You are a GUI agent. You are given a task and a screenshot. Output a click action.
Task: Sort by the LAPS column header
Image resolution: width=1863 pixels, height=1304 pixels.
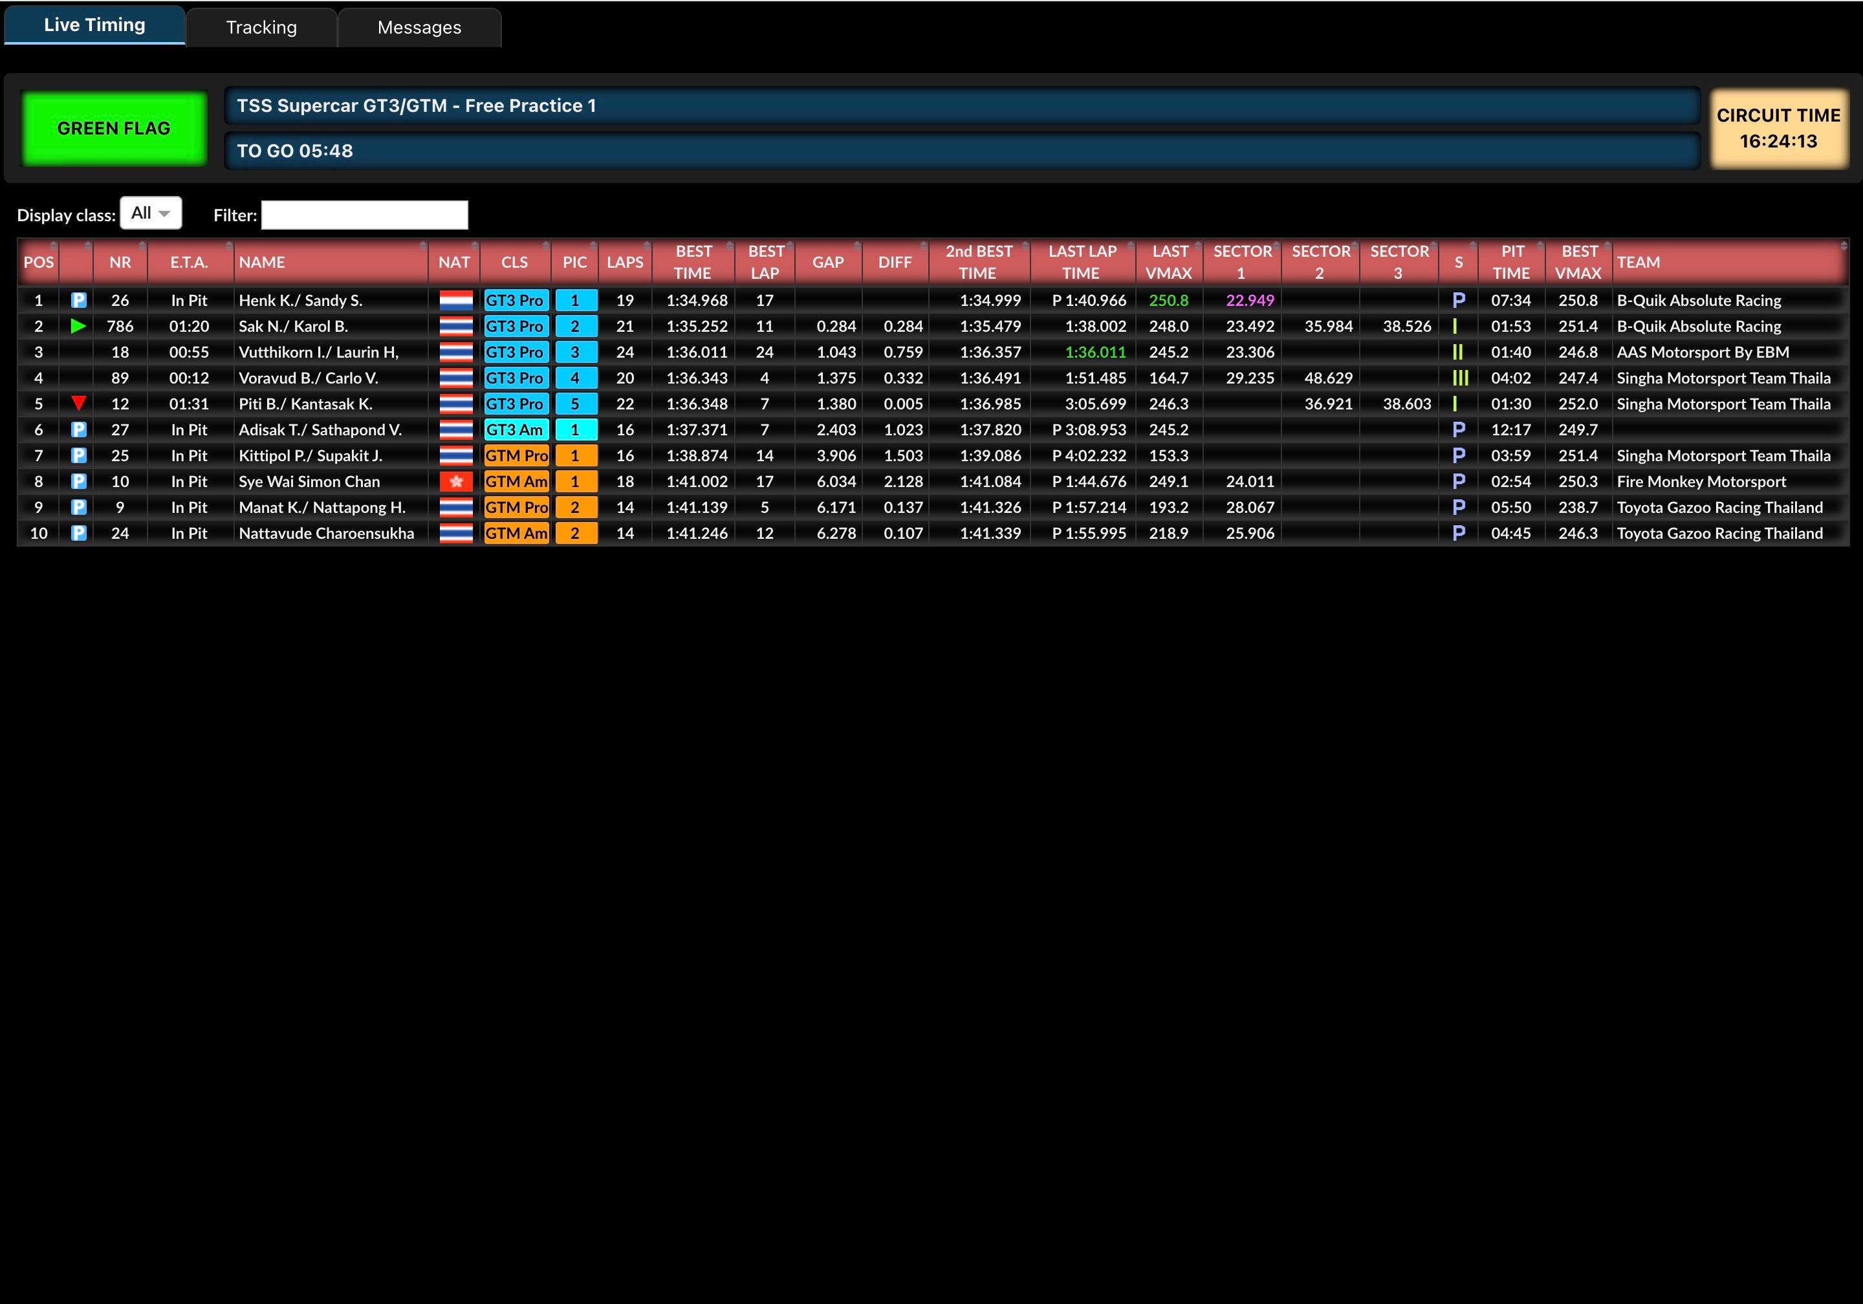pyautogui.click(x=625, y=262)
